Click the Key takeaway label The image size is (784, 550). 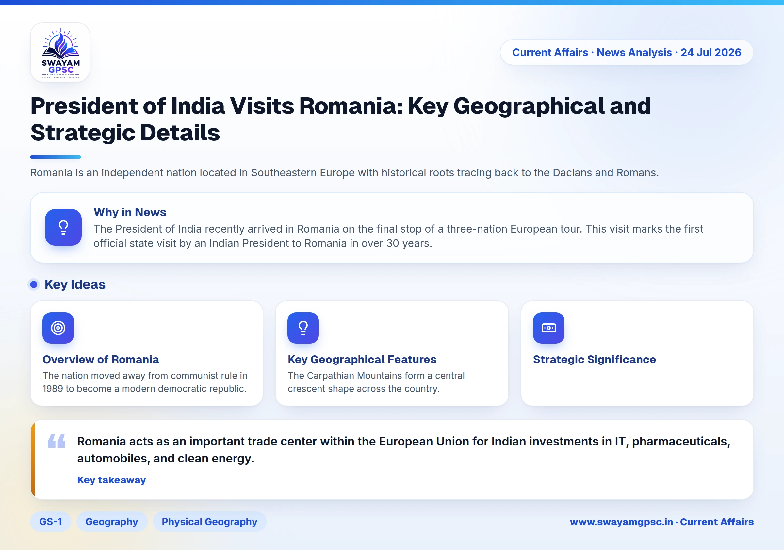[111, 480]
